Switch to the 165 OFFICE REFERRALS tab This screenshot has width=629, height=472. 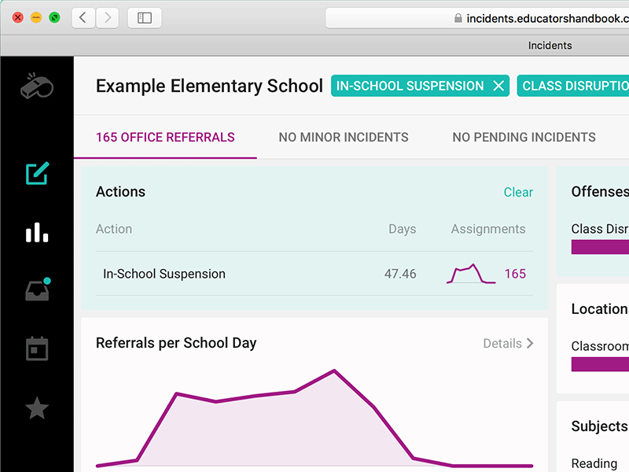point(164,137)
